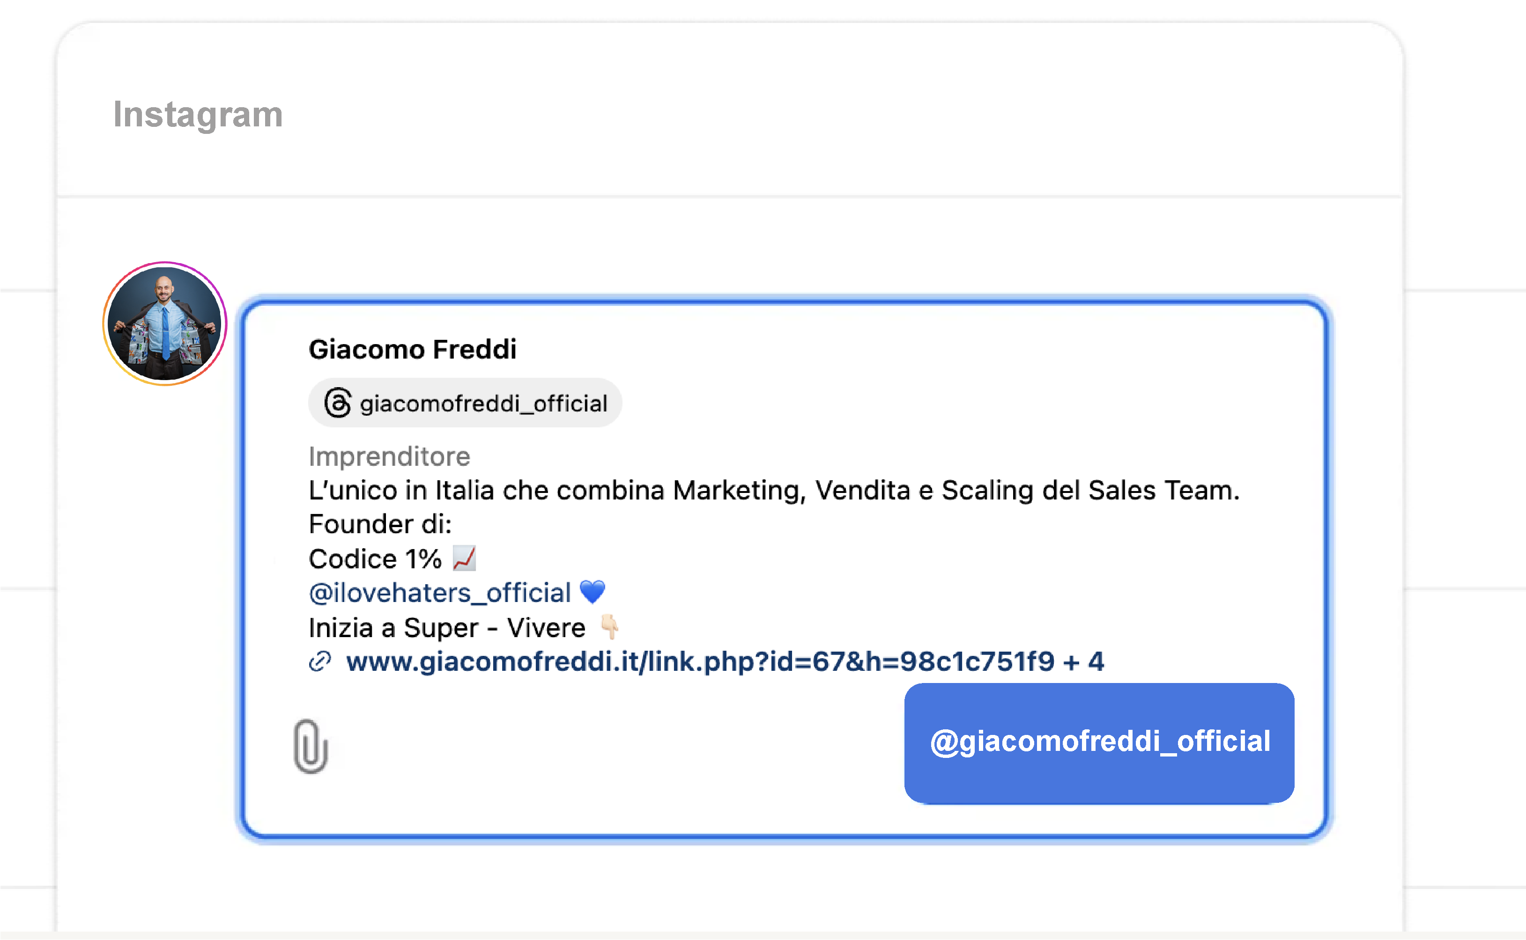The image size is (1526, 940).
Task: Click the blue @giacomofreddi_official button
Action: pyautogui.click(x=1099, y=742)
